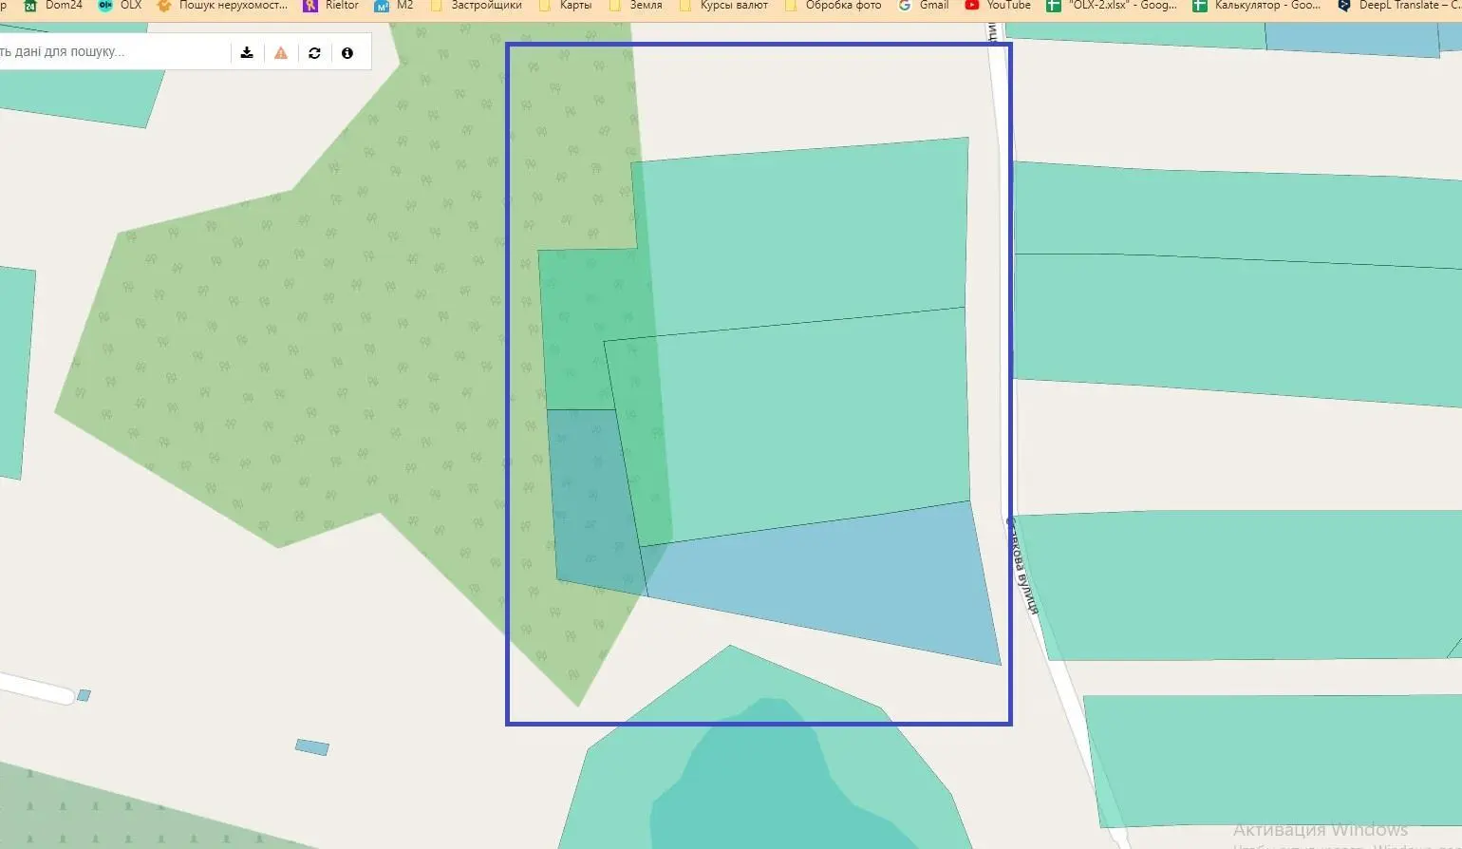
Task: Open the YouTube bookmark
Action: [998, 6]
